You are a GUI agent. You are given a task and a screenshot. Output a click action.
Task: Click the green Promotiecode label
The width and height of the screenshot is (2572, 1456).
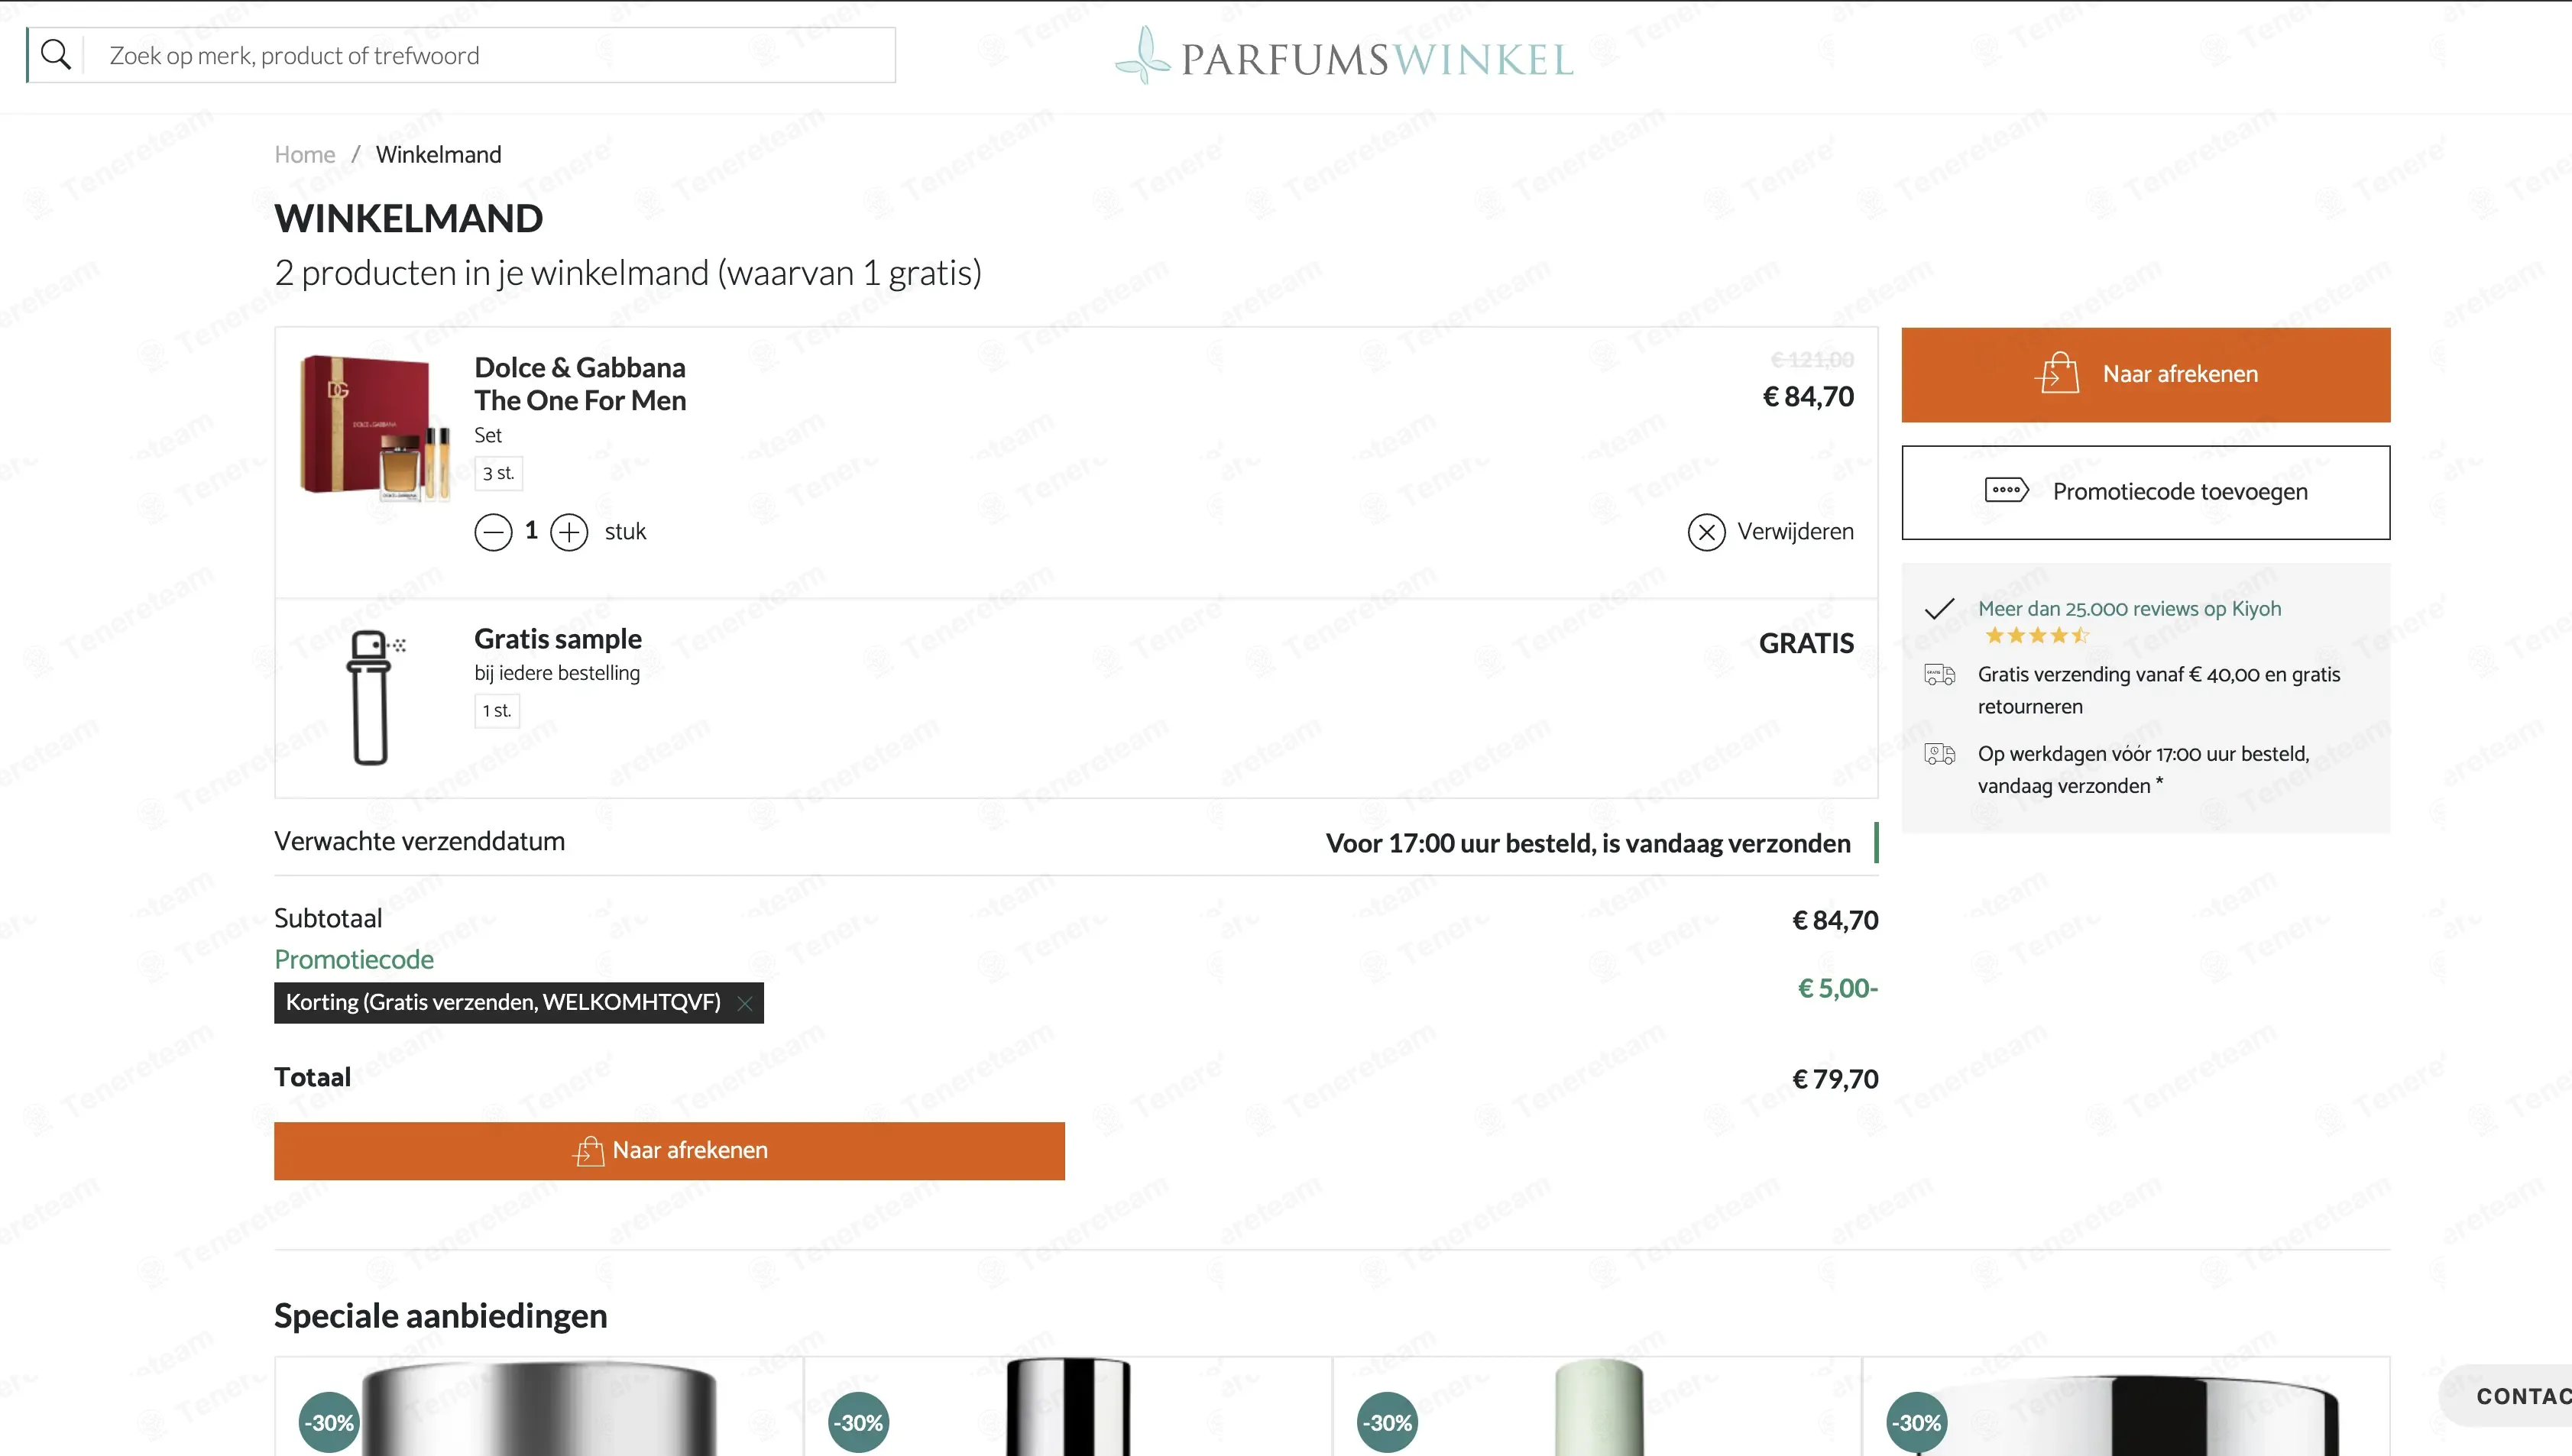pyautogui.click(x=354, y=959)
